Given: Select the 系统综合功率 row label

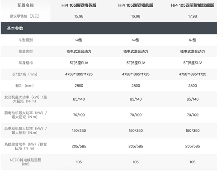Looking at the screenshot, I should point(25,146).
